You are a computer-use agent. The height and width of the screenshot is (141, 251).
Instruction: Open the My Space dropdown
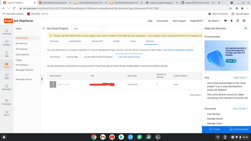[214, 21]
